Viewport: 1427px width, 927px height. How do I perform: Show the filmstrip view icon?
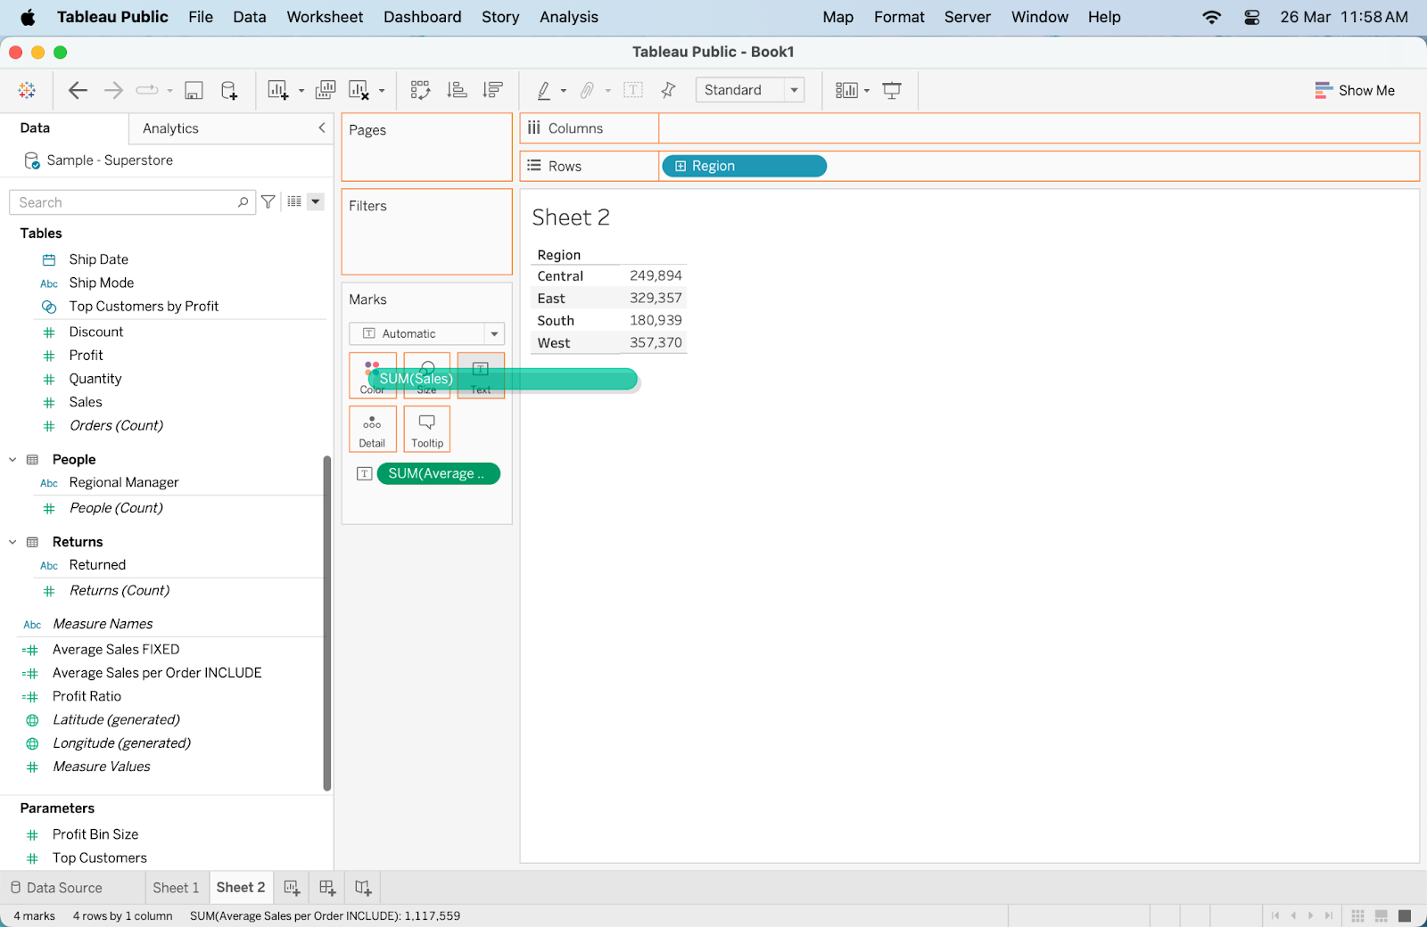pyautogui.click(x=1381, y=916)
